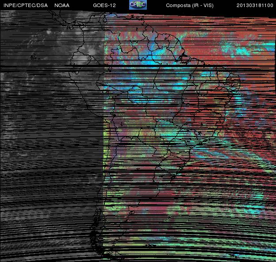Click the Composta (IR - VIS) title
This screenshot has height=262, width=276.
(x=190, y=5)
